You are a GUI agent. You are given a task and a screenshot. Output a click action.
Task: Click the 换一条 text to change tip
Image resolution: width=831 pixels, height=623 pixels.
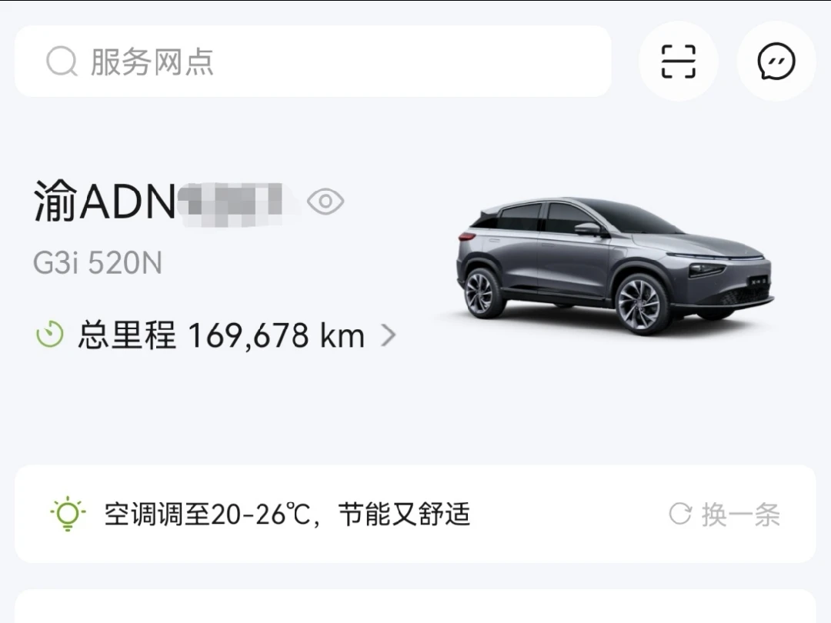741,515
